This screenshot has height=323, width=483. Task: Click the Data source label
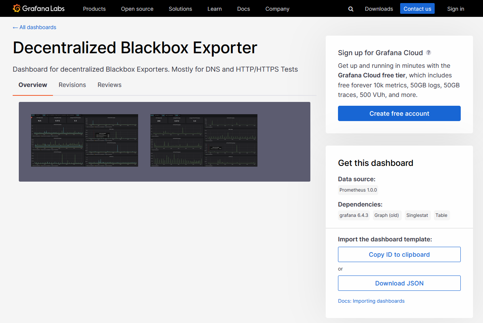coord(356,179)
